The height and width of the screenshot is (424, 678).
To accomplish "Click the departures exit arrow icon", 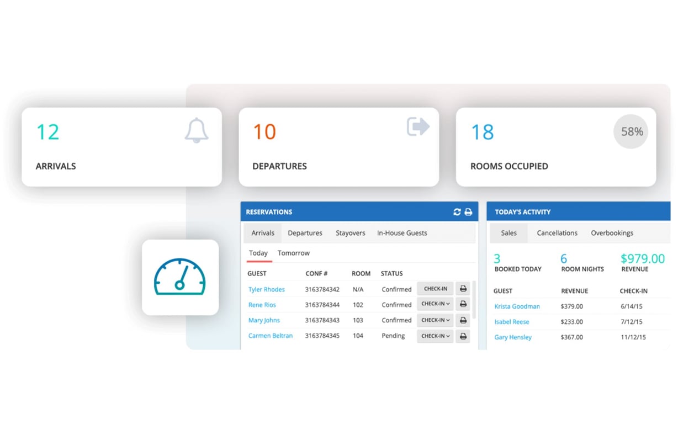I will coord(418,126).
